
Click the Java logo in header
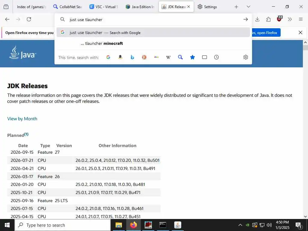point(23,53)
